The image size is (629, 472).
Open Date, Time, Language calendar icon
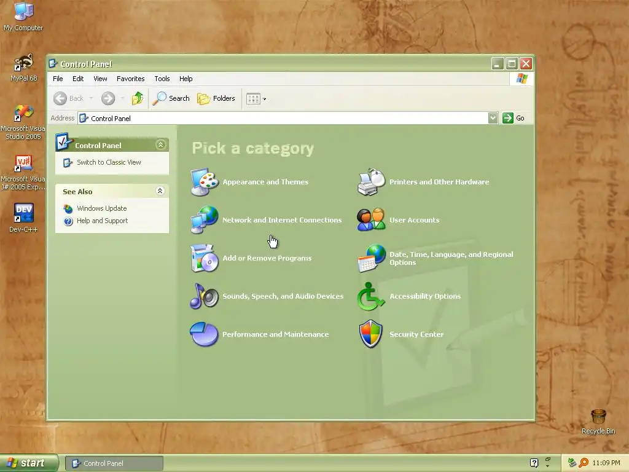coord(371,258)
